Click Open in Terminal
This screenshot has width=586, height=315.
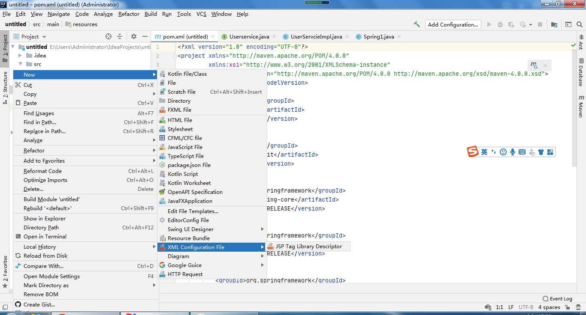(x=85, y=237)
